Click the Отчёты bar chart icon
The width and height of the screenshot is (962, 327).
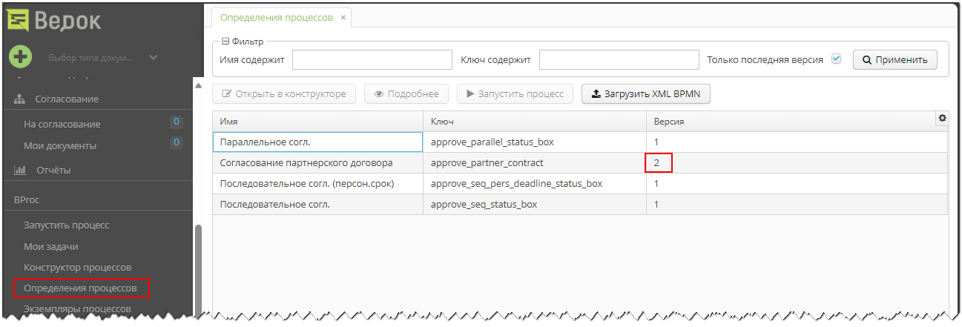point(21,170)
